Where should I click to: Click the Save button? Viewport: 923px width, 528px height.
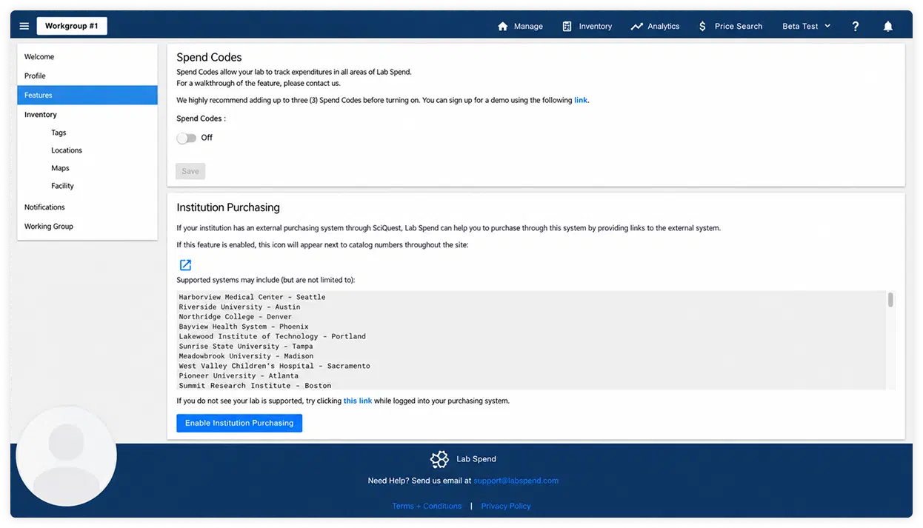[x=190, y=171]
